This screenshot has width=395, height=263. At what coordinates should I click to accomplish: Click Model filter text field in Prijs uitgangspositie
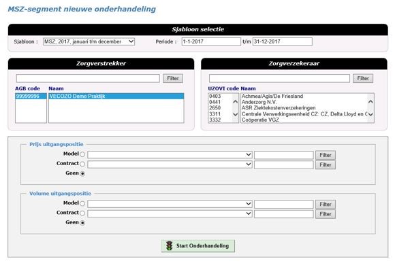pyautogui.click(x=284, y=155)
